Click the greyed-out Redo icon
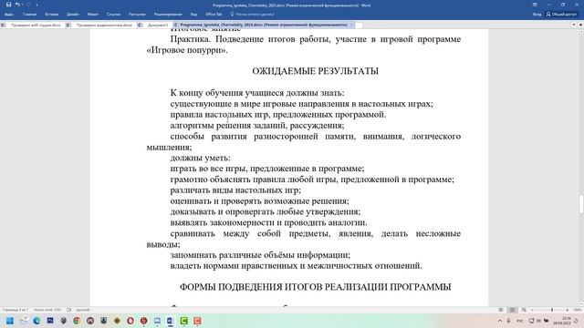The image size is (584, 328). pos(28,5)
